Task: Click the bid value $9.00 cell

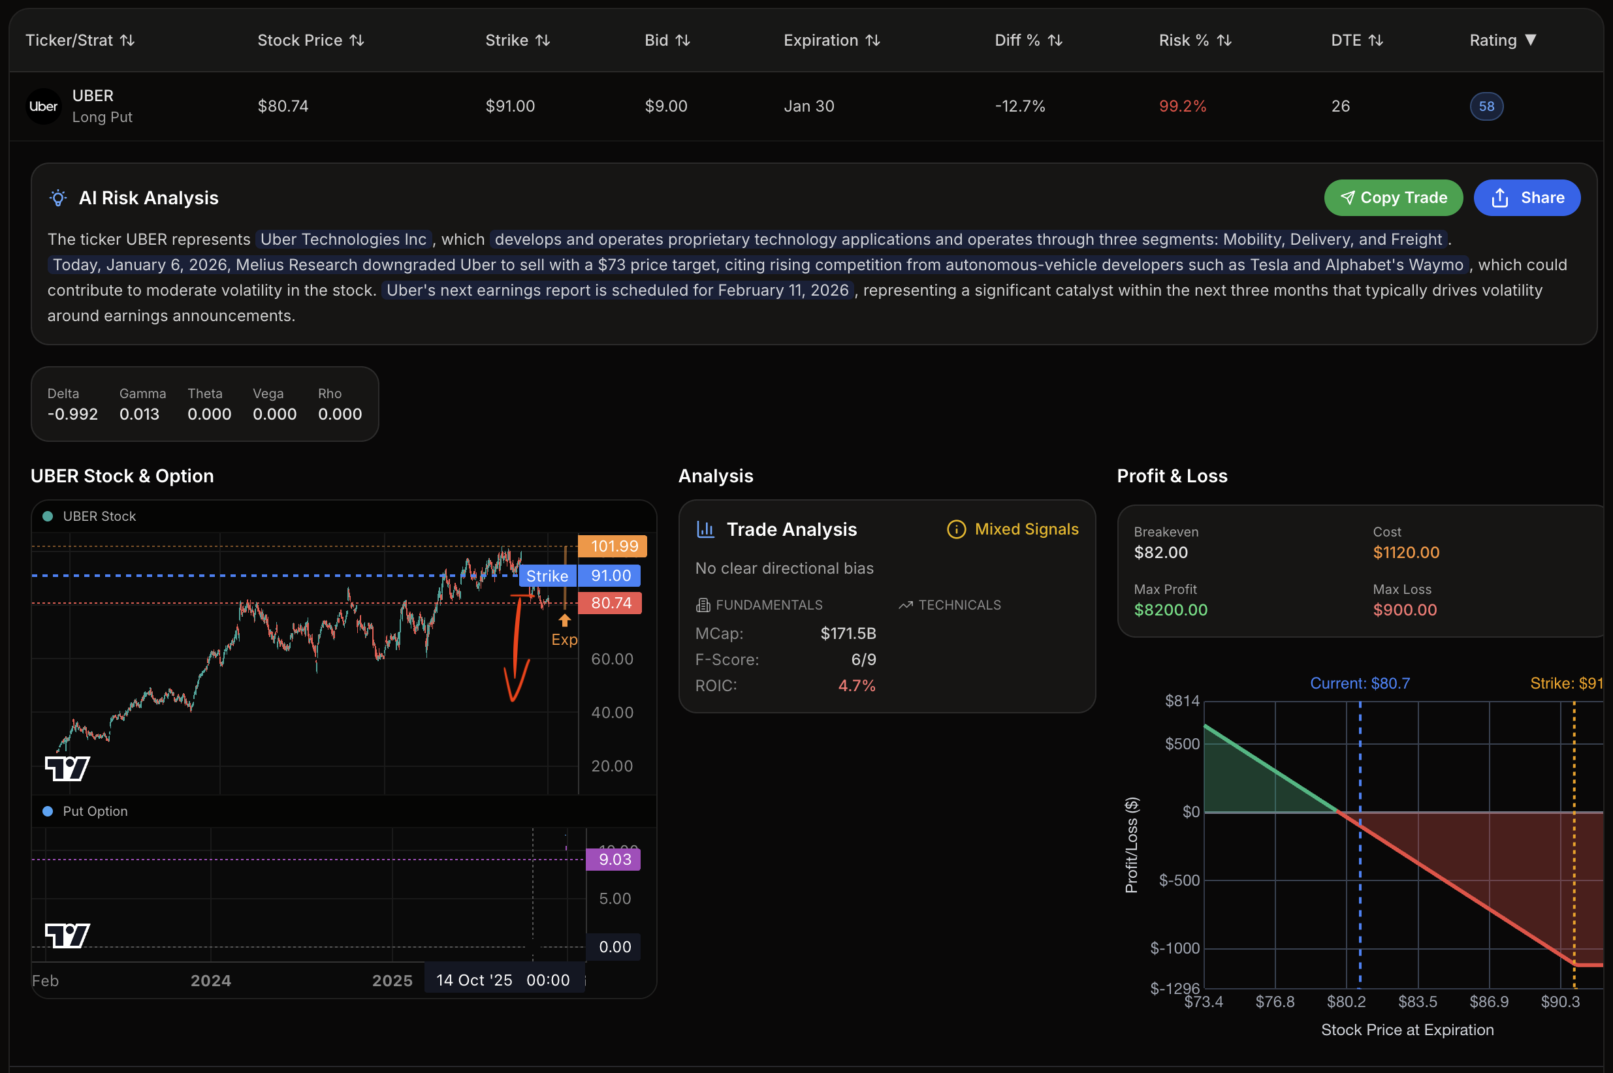Action: pyautogui.click(x=665, y=106)
